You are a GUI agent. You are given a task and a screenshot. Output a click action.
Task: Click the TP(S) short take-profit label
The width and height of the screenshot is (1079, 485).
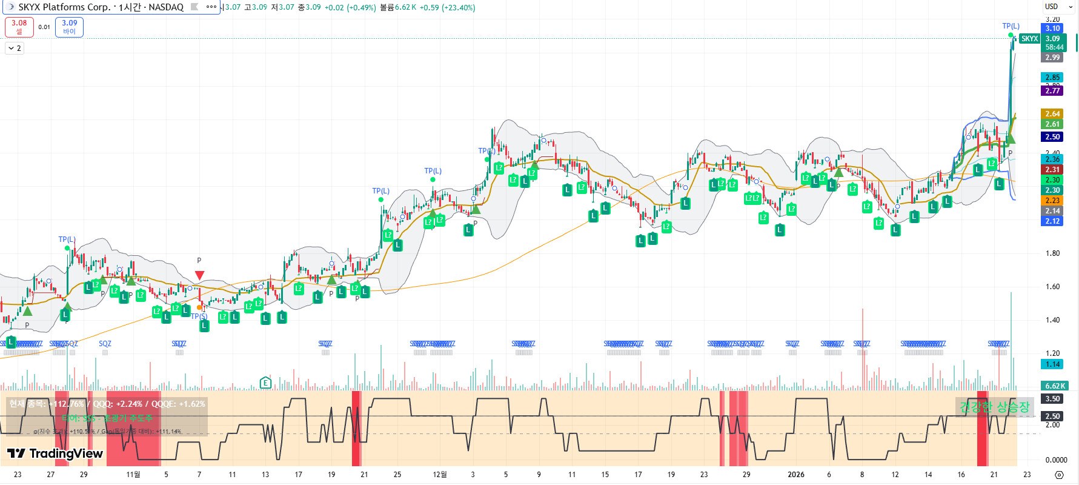(199, 316)
